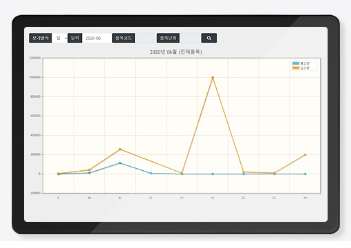This screenshot has height=248, width=351.
Task: Click the orange peak data point at day 16
Action: click(x=213, y=78)
